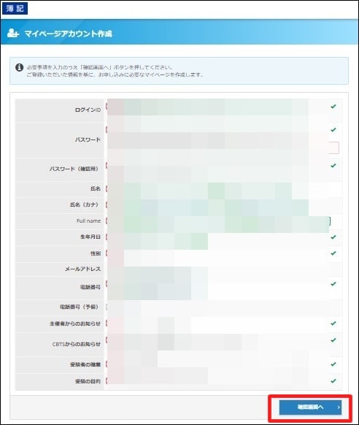
Task: Click the checkmark beside 生年月日
Action: (x=333, y=237)
